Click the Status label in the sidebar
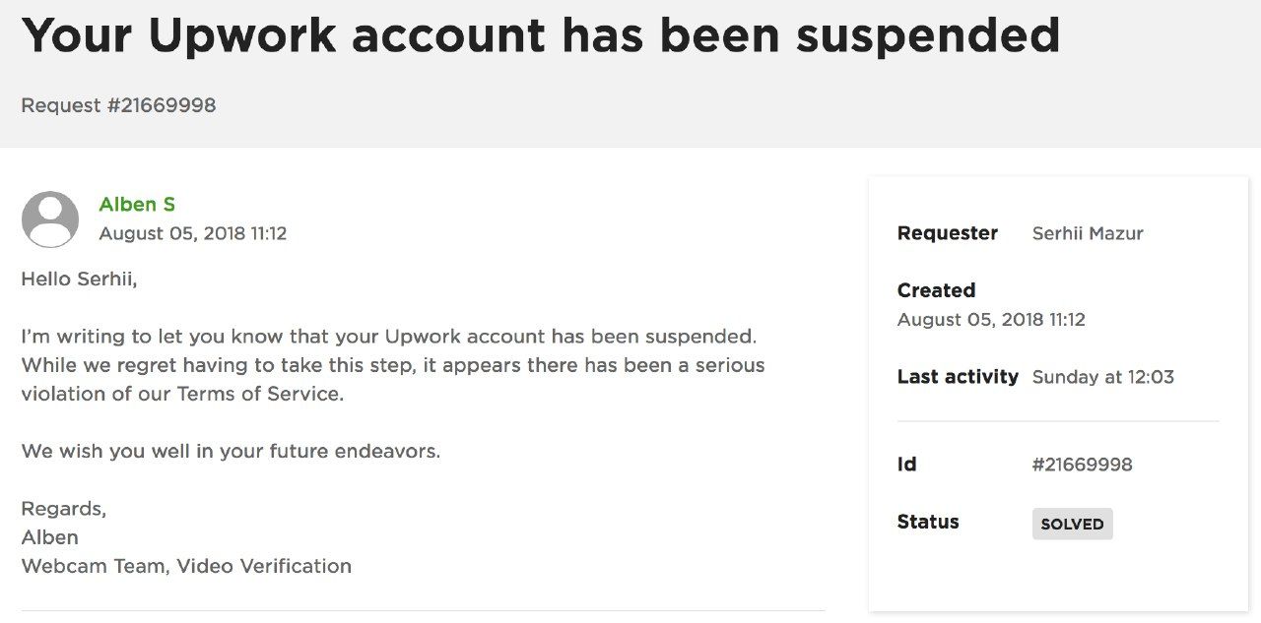 pos(927,522)
